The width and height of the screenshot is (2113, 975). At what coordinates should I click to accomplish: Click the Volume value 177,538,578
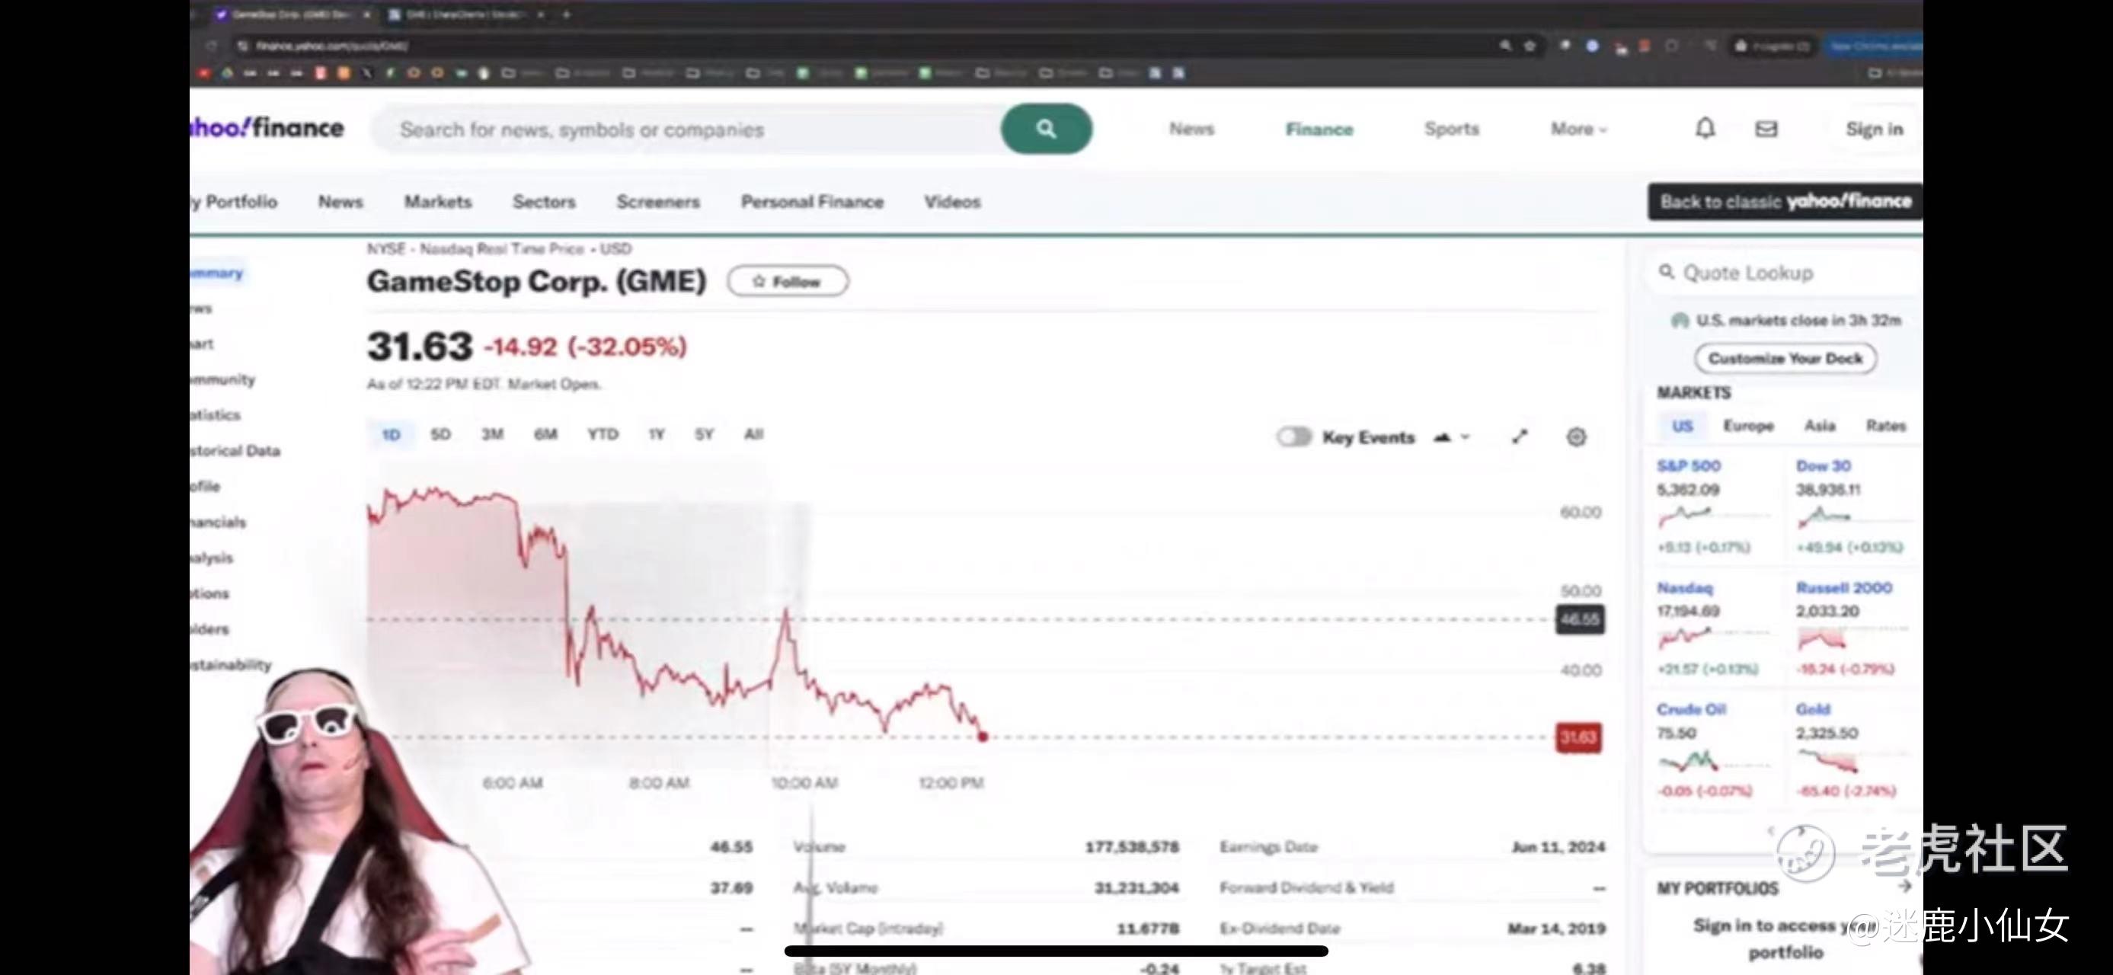[x=1132, y=847]
